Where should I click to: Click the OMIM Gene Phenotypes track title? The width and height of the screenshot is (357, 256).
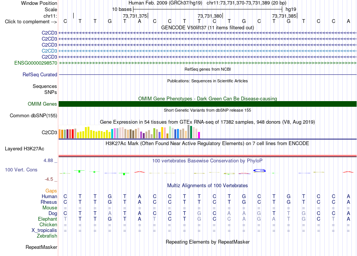tap(207, 98)
